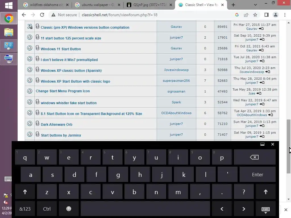Tap the backspace key on keyboard
This screenshot has width=291, height=218.
point(255,157)
